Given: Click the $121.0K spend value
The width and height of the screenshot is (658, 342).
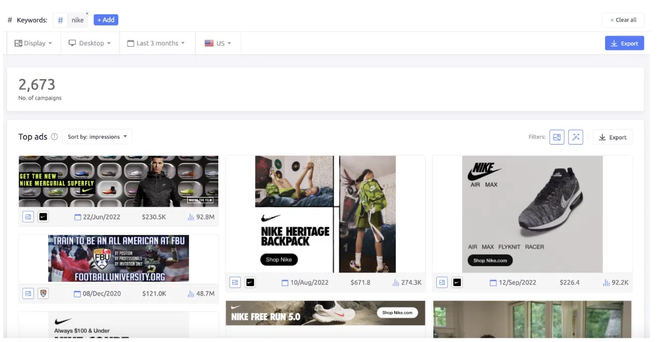Looking at the screenshot, I should 154,294.
